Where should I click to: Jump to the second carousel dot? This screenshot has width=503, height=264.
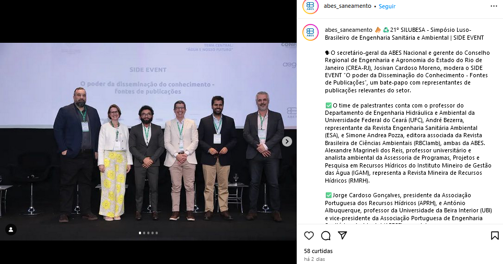(144, 233)
